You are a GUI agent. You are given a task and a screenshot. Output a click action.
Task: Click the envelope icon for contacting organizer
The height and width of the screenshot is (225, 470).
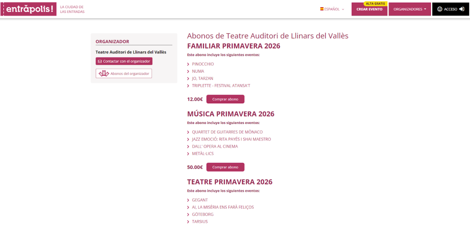click(100, 61)
